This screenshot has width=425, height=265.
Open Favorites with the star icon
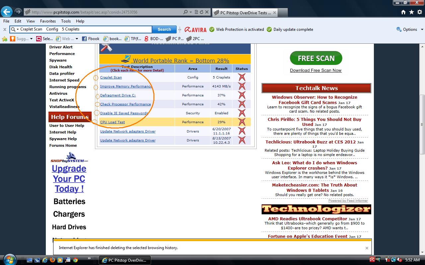pos(411,12)
